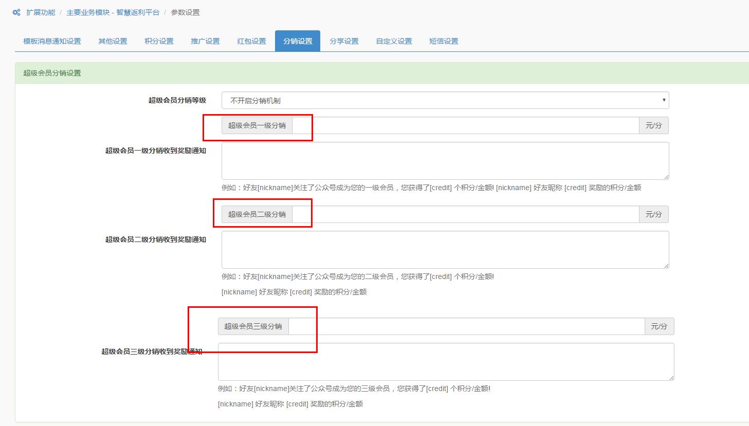Click the 参数设置 breadcrumb entry
Screen dimensions: 749x426
(185, 12)
